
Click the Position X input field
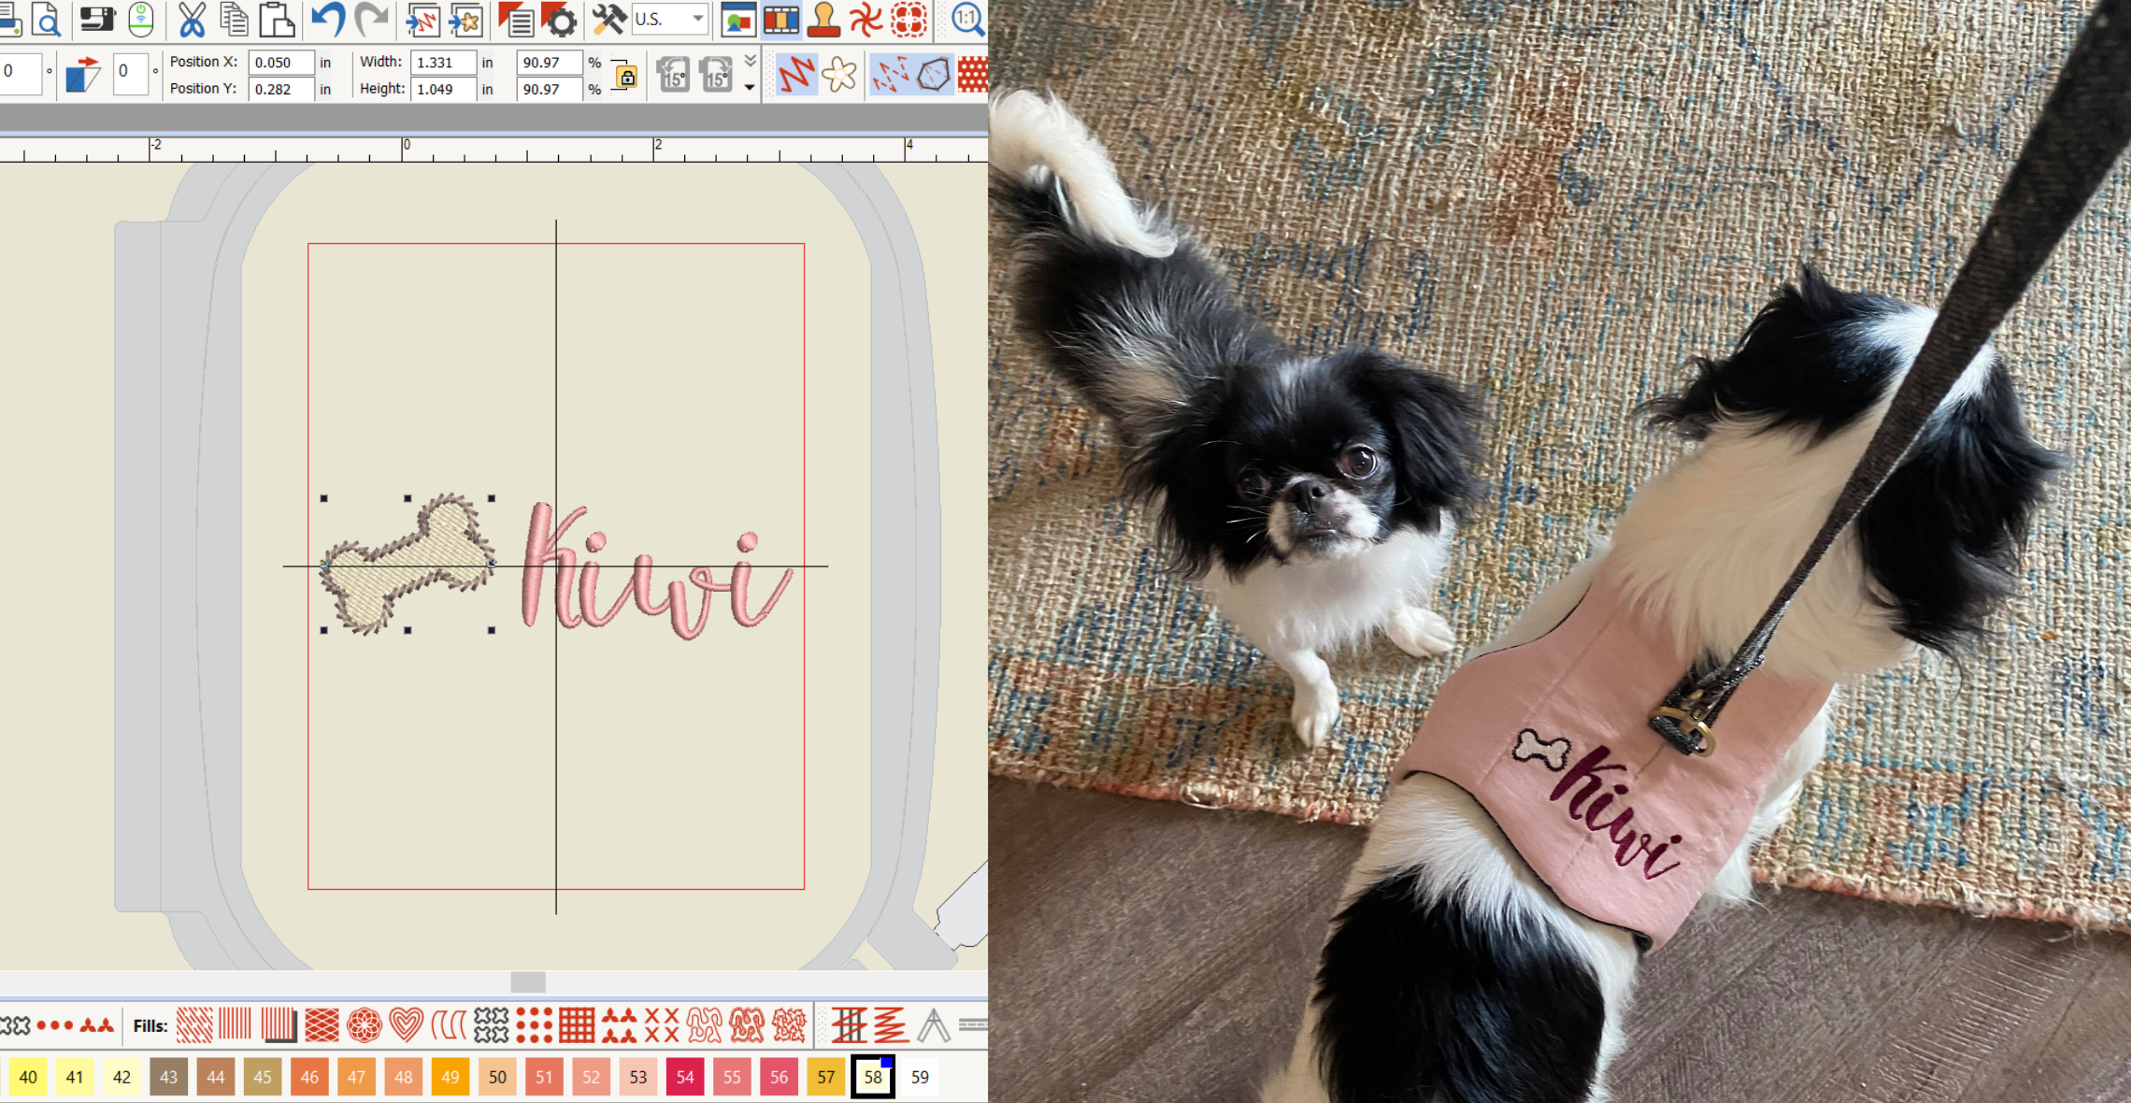[280, 63]
